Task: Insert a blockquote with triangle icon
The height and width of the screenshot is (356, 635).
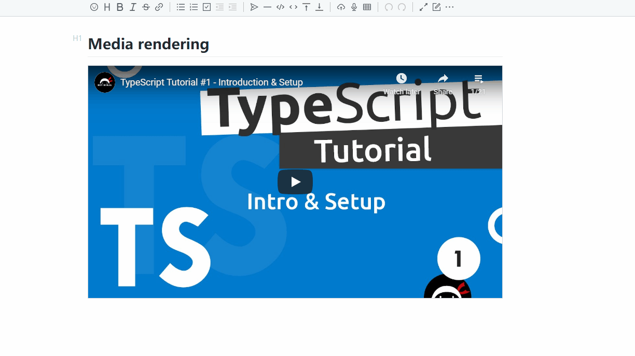Action: pyautogui.click(x=254, y=7)
